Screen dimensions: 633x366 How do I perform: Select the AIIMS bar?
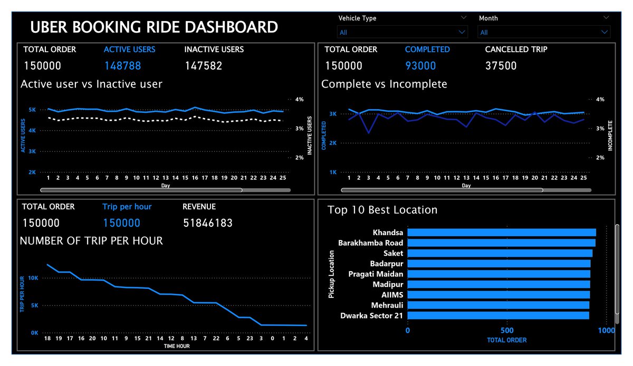coord(498,295)
